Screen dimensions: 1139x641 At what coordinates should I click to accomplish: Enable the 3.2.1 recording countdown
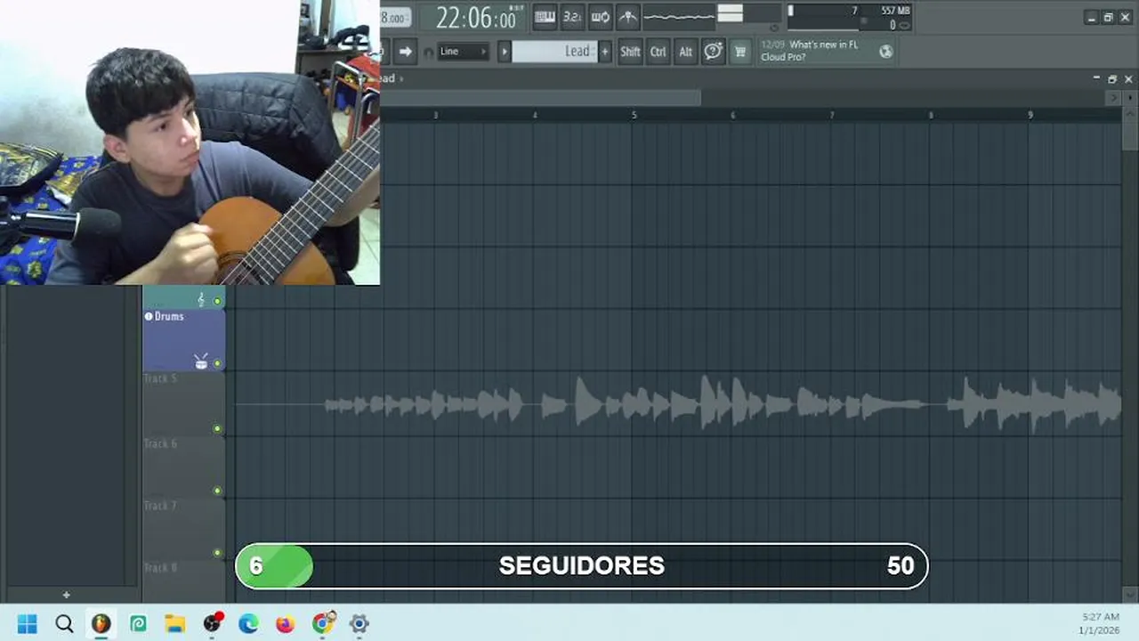572,17
